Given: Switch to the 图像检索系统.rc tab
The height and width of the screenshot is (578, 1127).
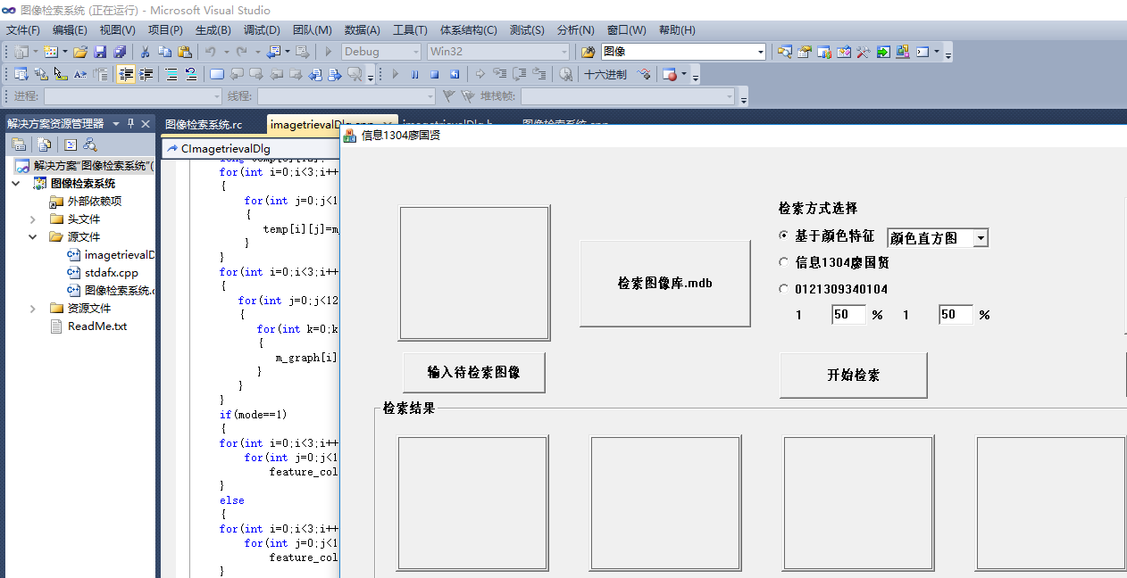Looking at the screenshot, I should (x=204, y=124).
